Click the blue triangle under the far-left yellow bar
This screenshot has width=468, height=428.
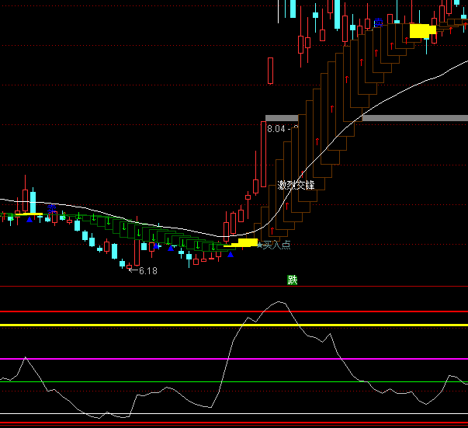point(30,220)
